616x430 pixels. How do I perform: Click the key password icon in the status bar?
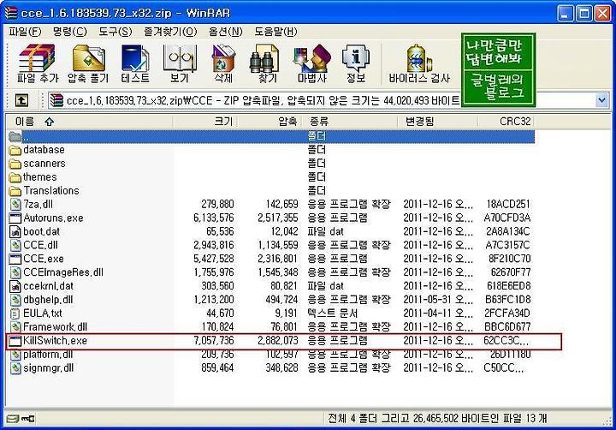tap(27, 419)
